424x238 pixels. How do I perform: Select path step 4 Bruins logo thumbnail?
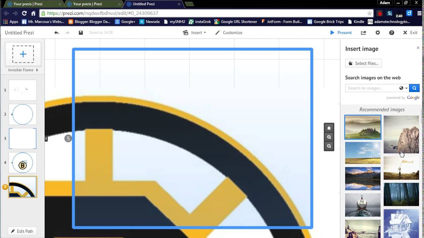[23, 163]
